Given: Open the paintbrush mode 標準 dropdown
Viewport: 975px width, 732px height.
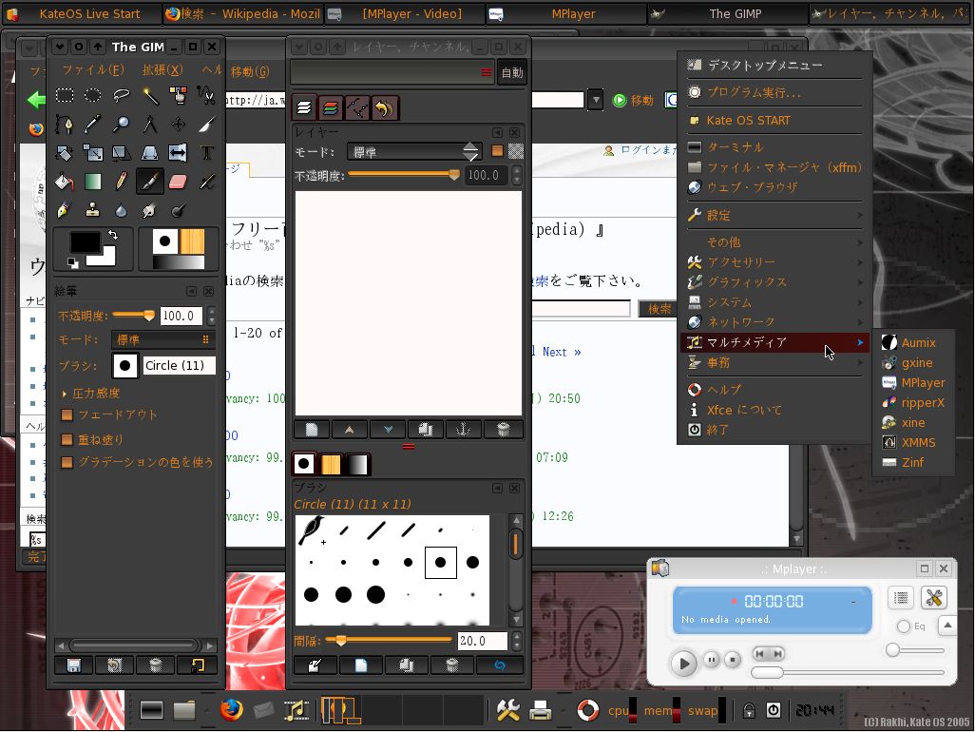Looking at the screenshot, I should (163, 339).
